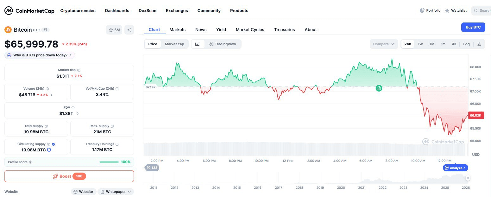
Task: Click the green news document marker on chart
Action: [x=379, y=88]
